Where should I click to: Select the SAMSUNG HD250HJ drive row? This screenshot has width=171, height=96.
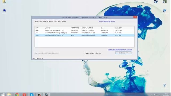click(x=84, y=30)
